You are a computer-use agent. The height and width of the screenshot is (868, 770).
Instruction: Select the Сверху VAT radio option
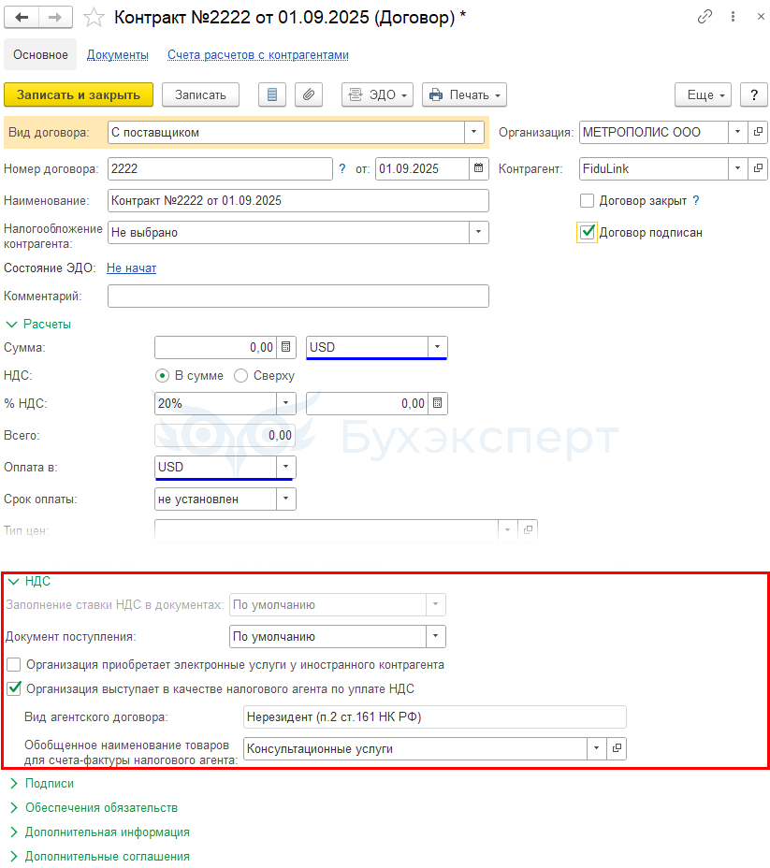pos(240,376)
